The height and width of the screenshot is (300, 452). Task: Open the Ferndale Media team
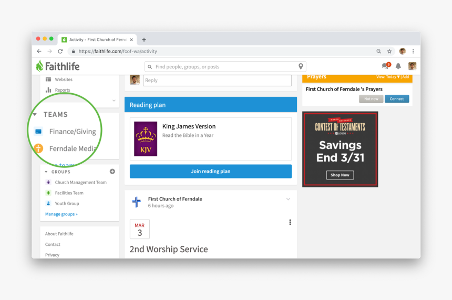[73, 148]
